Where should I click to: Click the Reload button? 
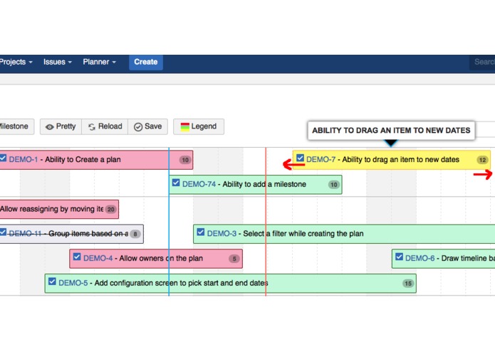pos(105,126)
